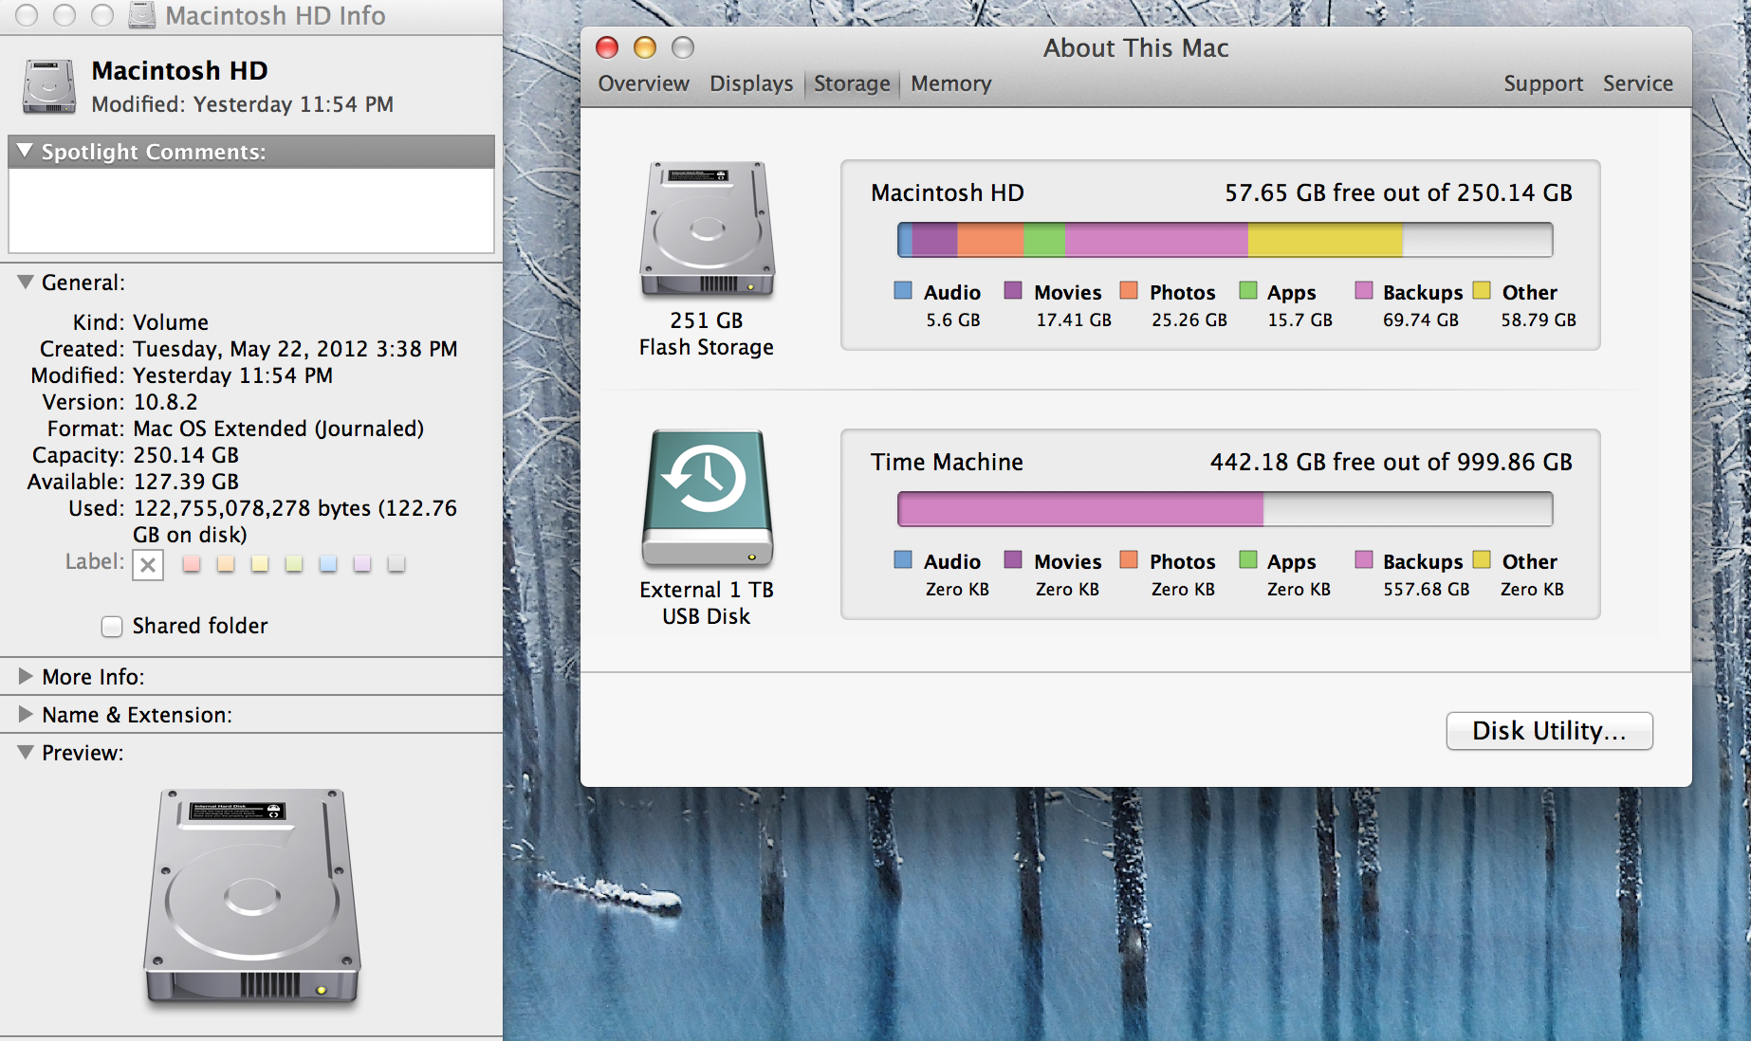Screen dimensions: 1751x1041
Task: Click the Version '10.8.2' value
Action: click(165, 402)
